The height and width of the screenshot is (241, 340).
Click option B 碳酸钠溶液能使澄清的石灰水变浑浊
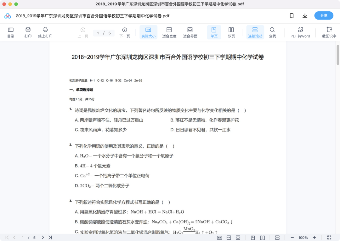(154, 222)
